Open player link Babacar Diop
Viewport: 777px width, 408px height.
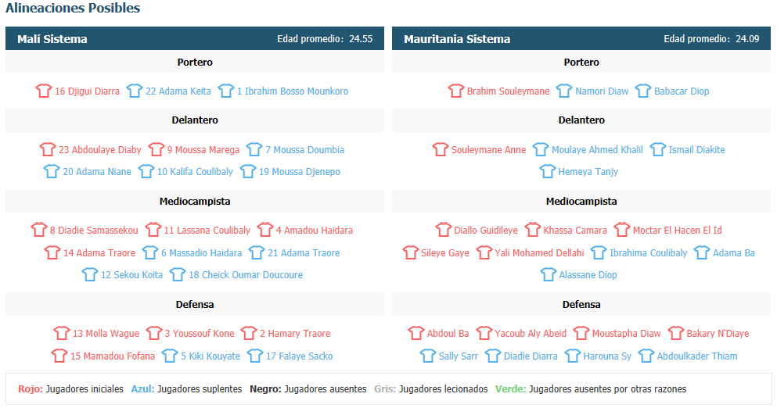tap(682, 91)
